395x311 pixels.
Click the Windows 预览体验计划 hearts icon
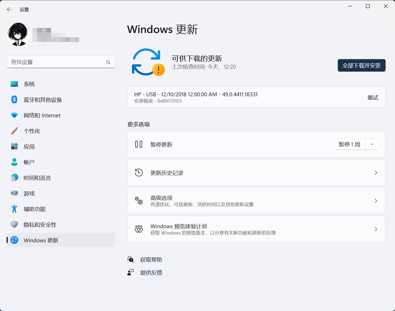point(139,229)
